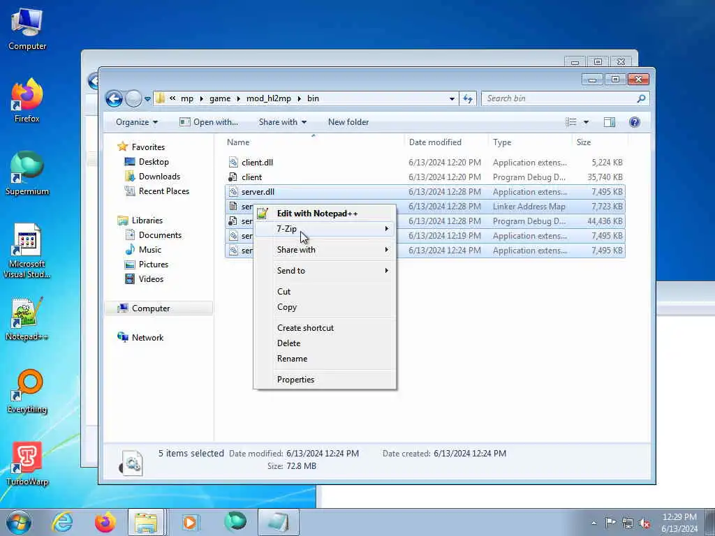Open the Organize toolbar dropdown
The image size is (715, 536).
click(136, 122)
